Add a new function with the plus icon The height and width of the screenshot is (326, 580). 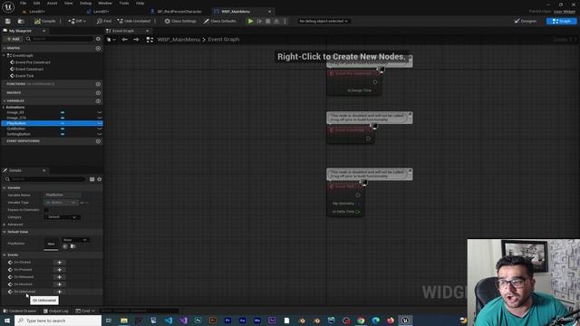coord(98,84)
